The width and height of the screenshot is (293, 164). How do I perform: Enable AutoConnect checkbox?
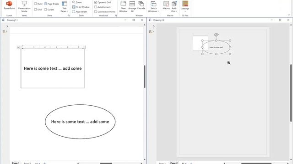[103, 7]
